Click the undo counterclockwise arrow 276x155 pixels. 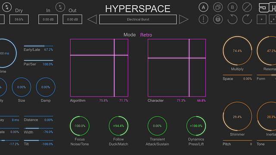click(232, 19)
